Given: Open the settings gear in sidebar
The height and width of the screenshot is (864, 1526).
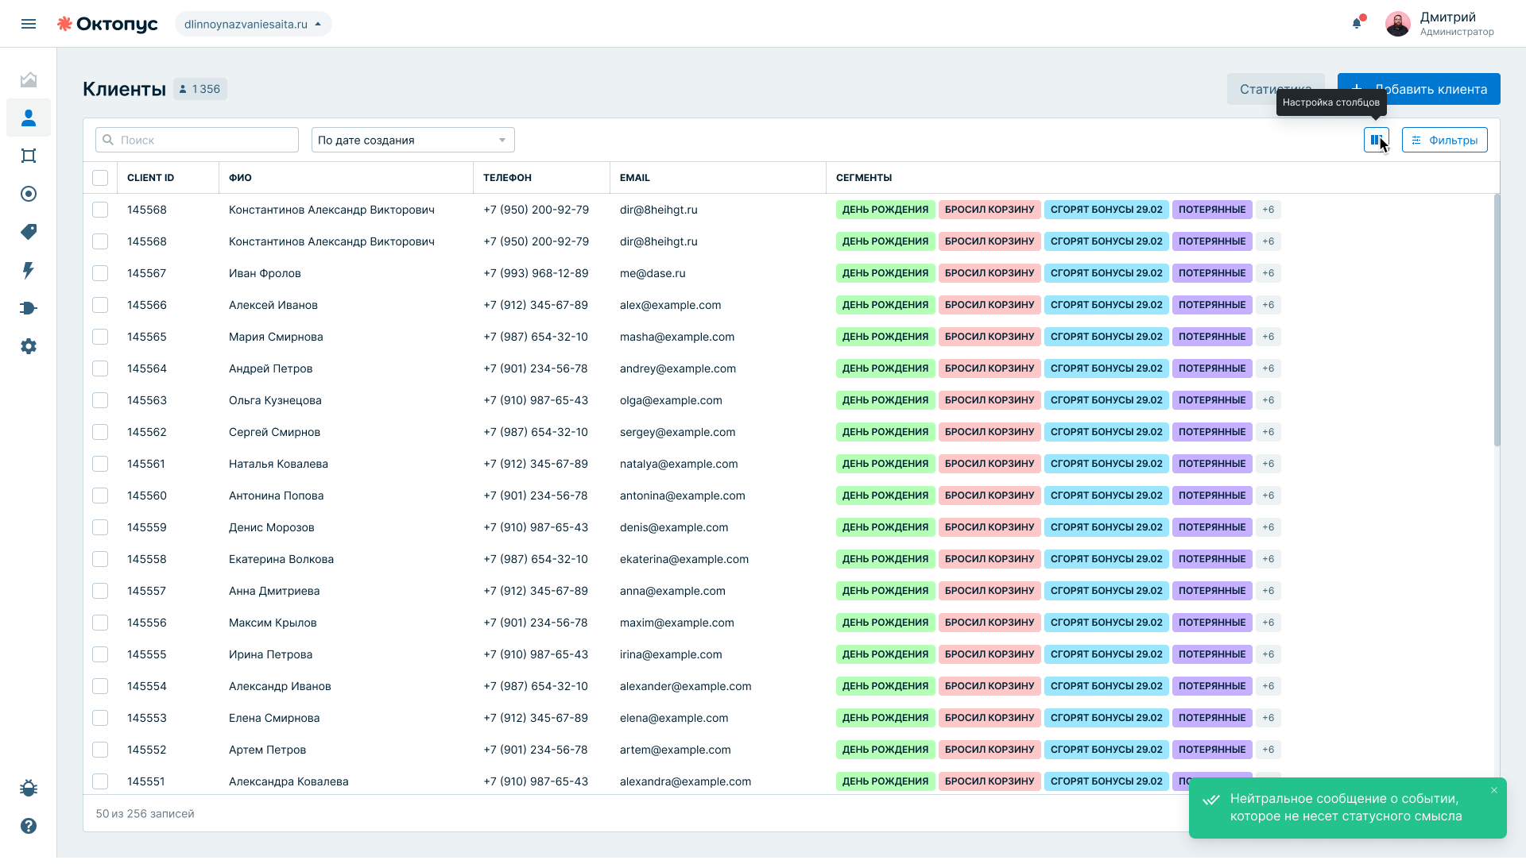Looking at the screenshot, I should tap(29, 346).
